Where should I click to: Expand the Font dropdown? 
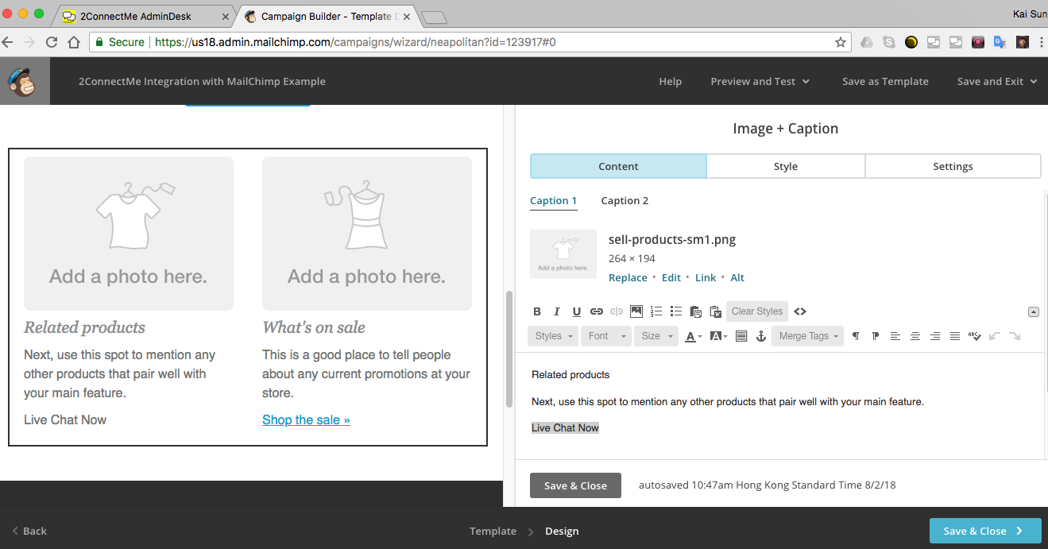pyautogui.click(x=606, y=336)
